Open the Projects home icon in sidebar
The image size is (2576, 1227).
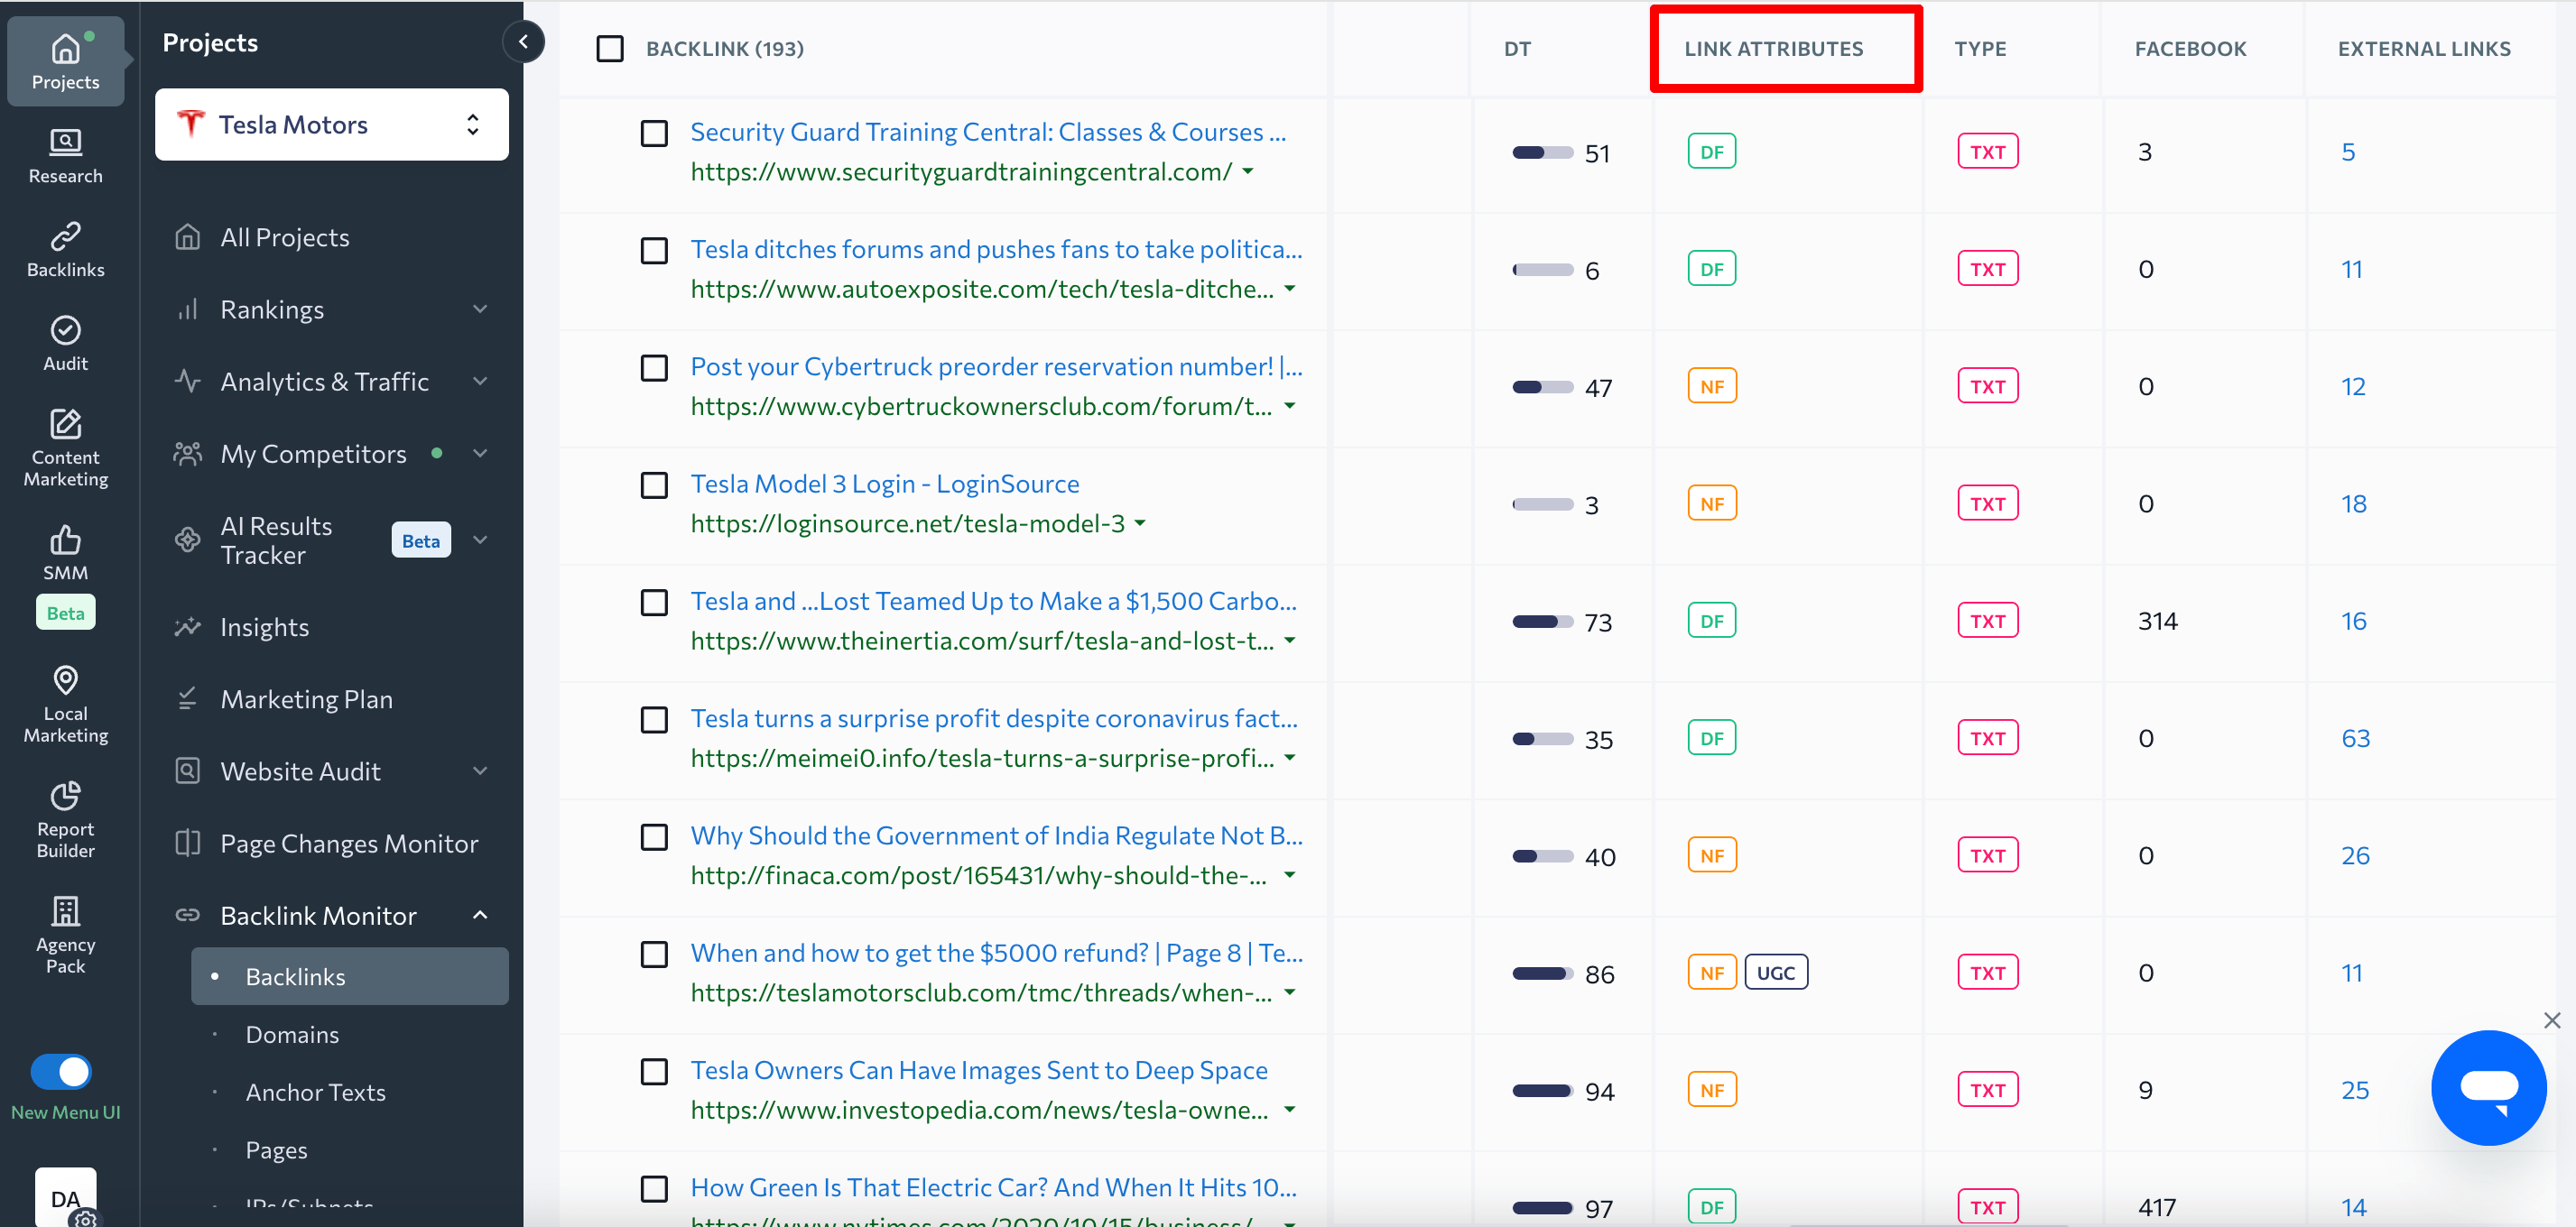click(x=65, y=48)
